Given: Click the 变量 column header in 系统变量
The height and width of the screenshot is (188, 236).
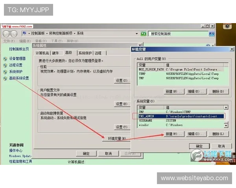Looking at the screenshot, I should click(151, 107).
